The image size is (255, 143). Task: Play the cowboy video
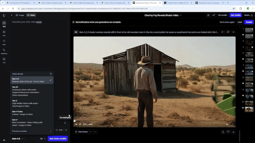[76, 124]
